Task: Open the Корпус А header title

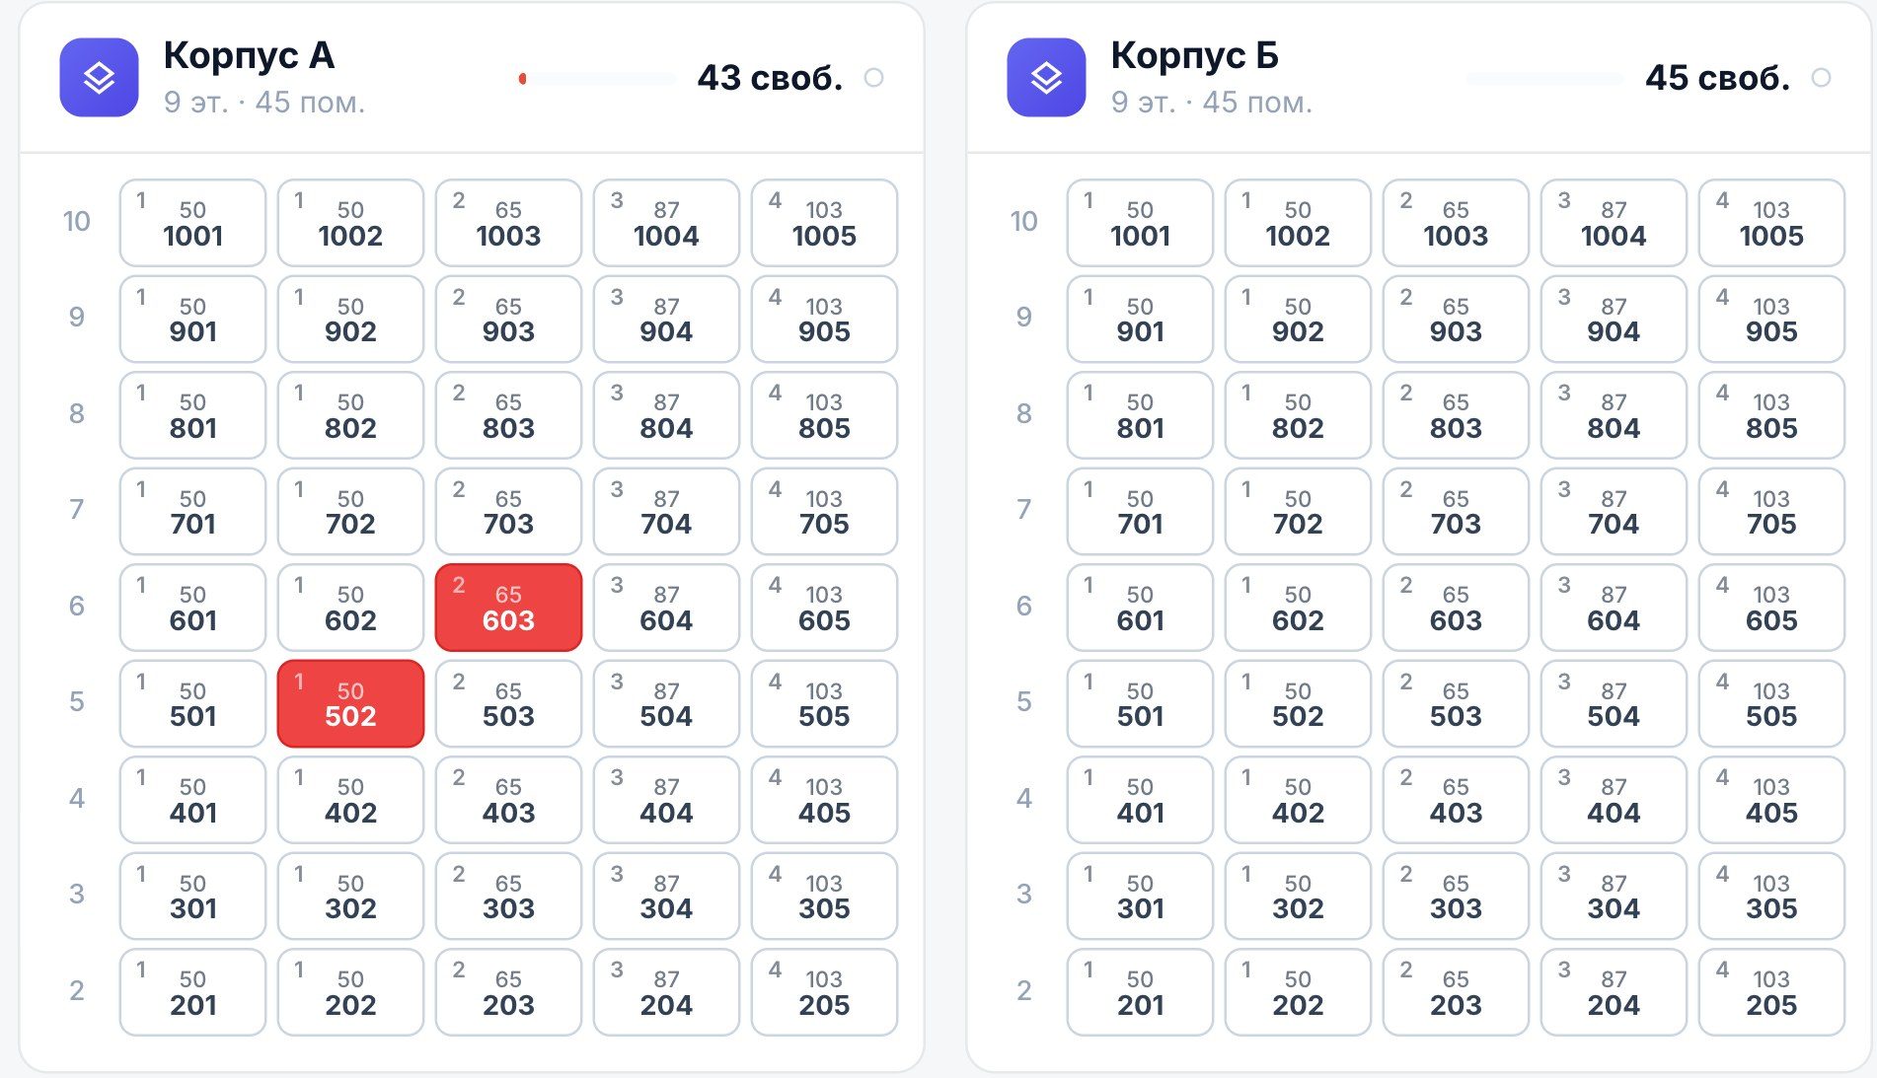Action: (249, 55)
